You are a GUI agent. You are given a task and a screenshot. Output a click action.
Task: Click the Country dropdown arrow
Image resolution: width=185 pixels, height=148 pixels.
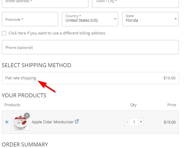tap(115, 19)
